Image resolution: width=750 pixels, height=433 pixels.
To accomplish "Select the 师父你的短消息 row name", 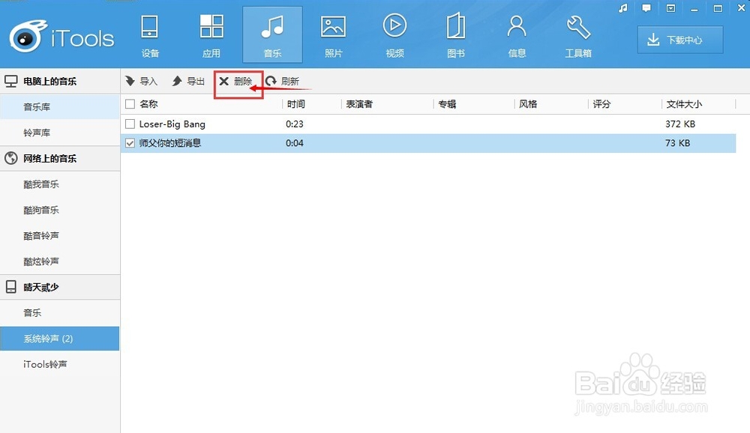I will [170, 143].
